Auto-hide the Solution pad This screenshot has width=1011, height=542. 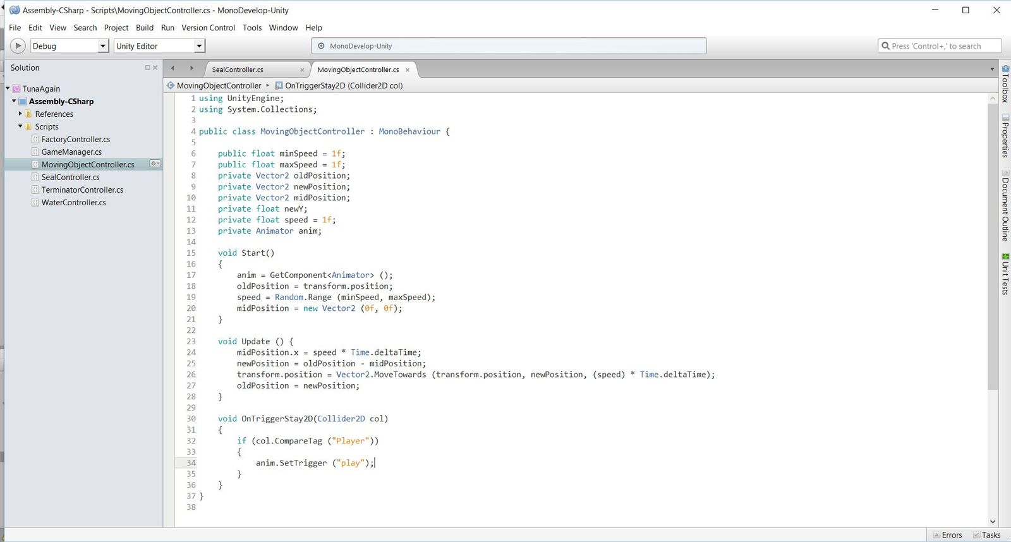click(x=148, y=68)
